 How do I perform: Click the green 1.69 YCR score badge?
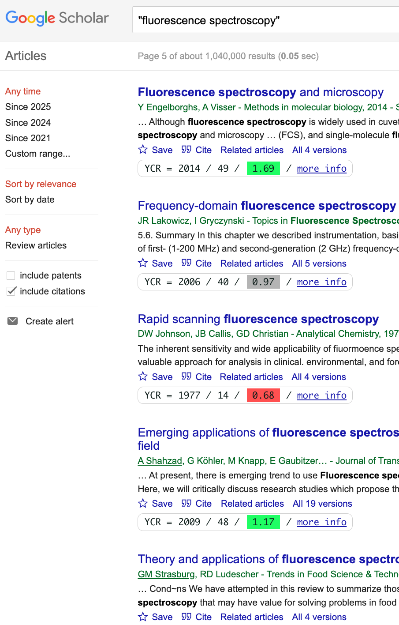pyautogui.click(x=263, y=169)
